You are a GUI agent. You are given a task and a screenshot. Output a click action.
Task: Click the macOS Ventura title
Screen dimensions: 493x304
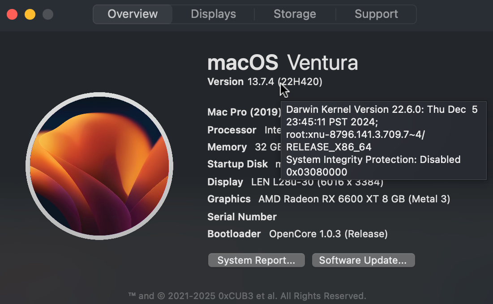pos(283,63)
